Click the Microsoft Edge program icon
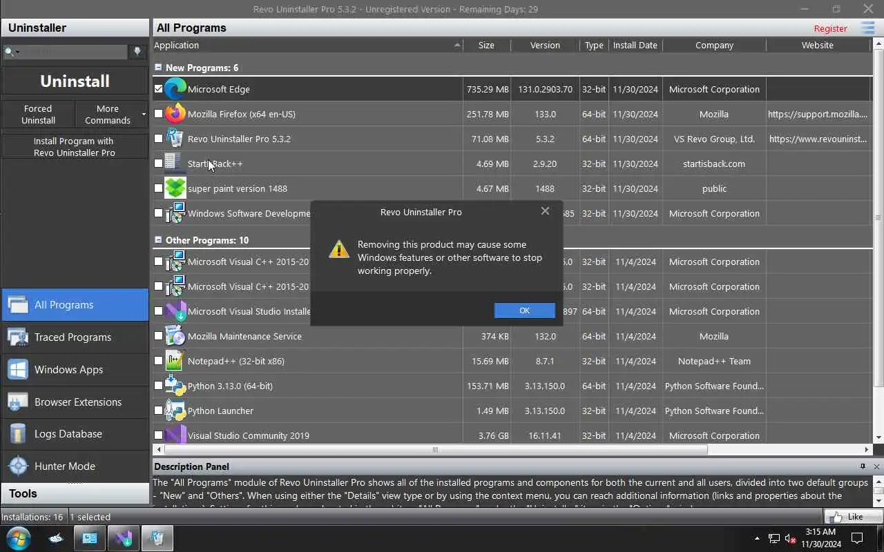884x552 pixels. click(175, 89)
